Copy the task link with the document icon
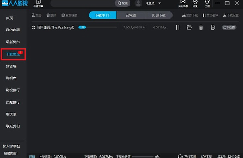This screenshot has width=243, height=158. pyautogui.click(x=213, y=28)
